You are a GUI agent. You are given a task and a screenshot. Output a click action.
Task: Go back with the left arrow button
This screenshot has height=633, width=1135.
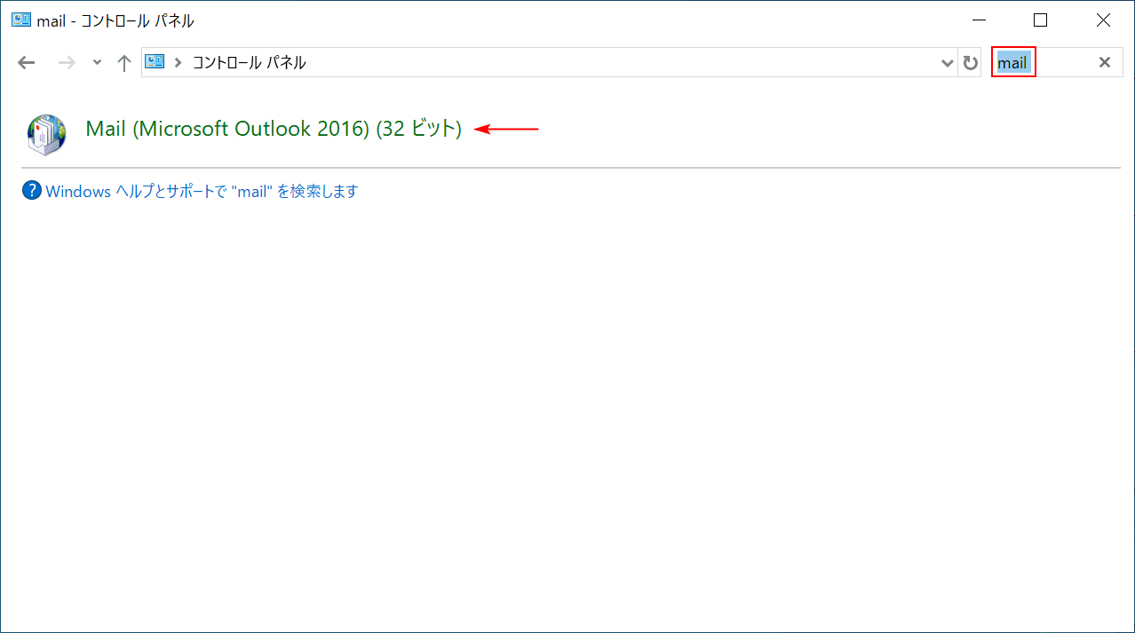tap(27, 63)
